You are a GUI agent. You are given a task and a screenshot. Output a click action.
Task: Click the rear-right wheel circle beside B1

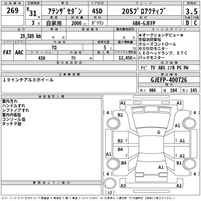[189, 164]
